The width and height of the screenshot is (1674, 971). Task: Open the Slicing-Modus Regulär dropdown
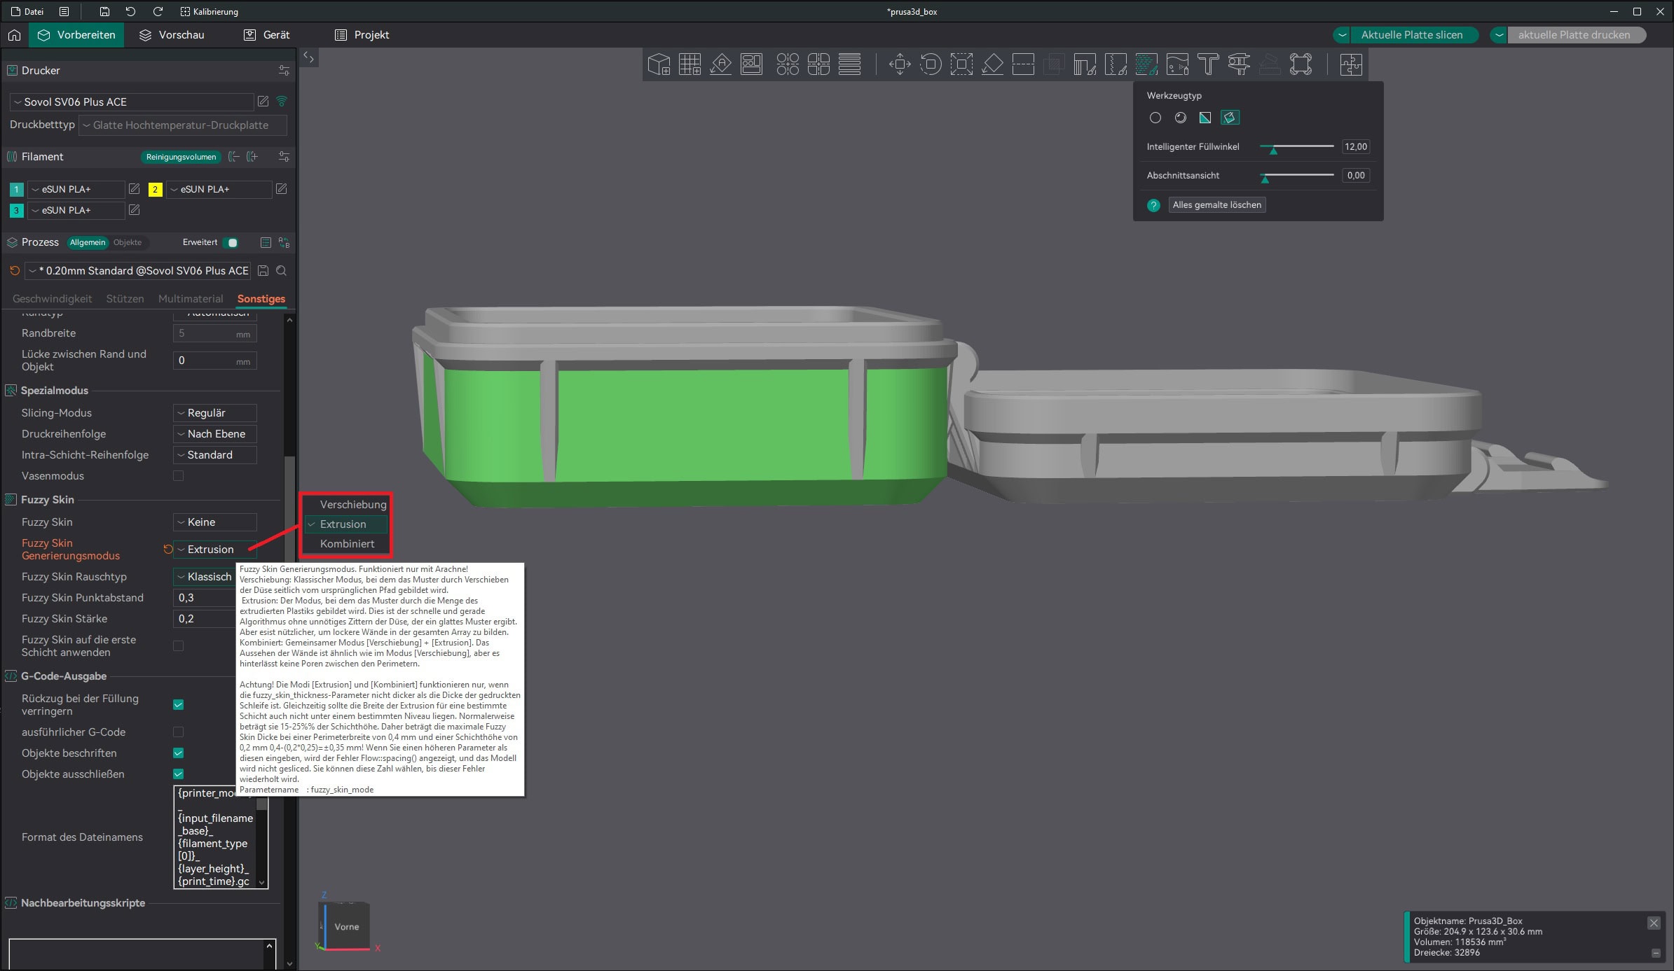214,413
